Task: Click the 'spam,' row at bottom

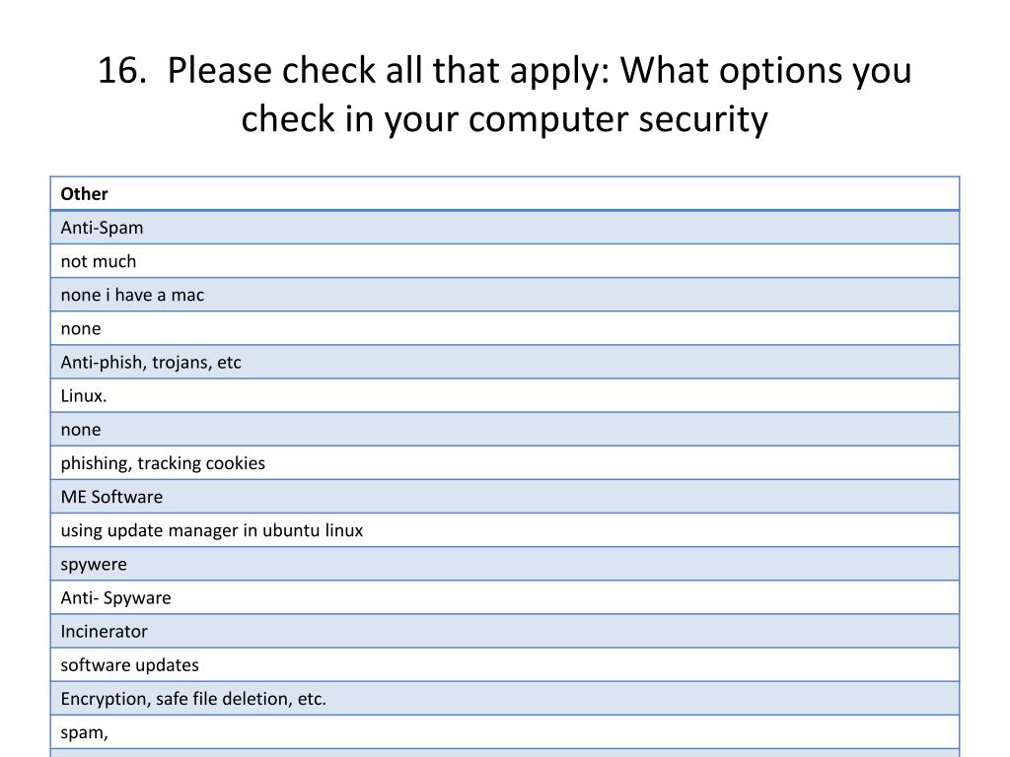Action: pyautogui.click(x=505, y=732)
